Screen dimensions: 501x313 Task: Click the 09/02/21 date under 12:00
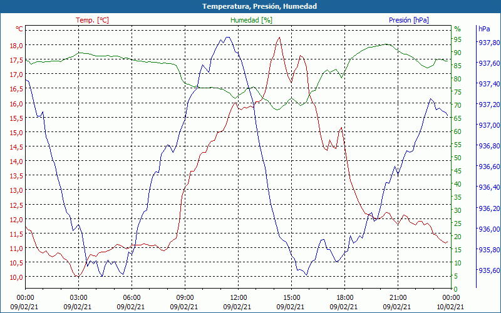point(237,307)
